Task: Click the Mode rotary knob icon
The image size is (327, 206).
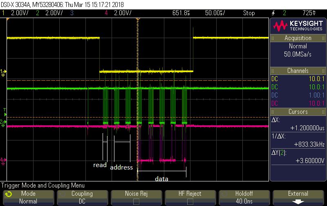Action: tap(9, 194)
